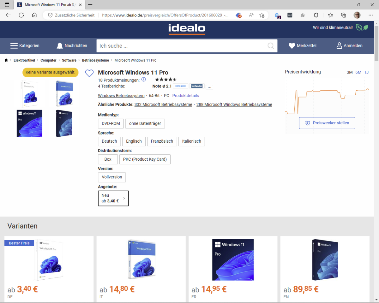The image size is (379, 303).
Task: Open the FR variant for 14,95 €
Action: point(233,269)
